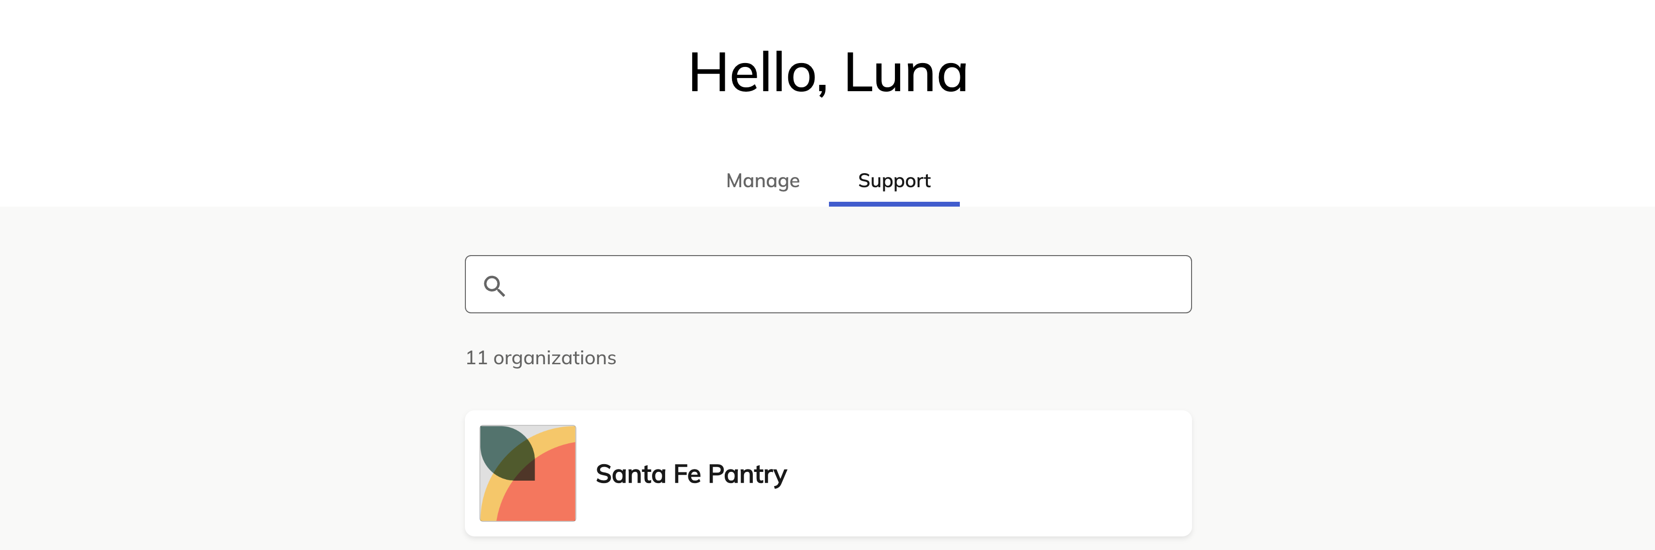The width and height of the screenshot is (1655, 550).
Task: Select the Support tab
Action: pyautogui.click(x=894, y=180)
